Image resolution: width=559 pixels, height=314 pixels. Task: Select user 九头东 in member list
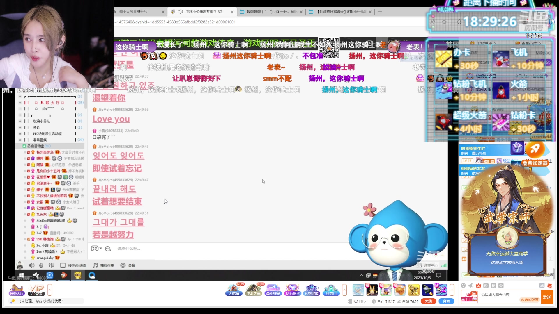click(54, 214)
